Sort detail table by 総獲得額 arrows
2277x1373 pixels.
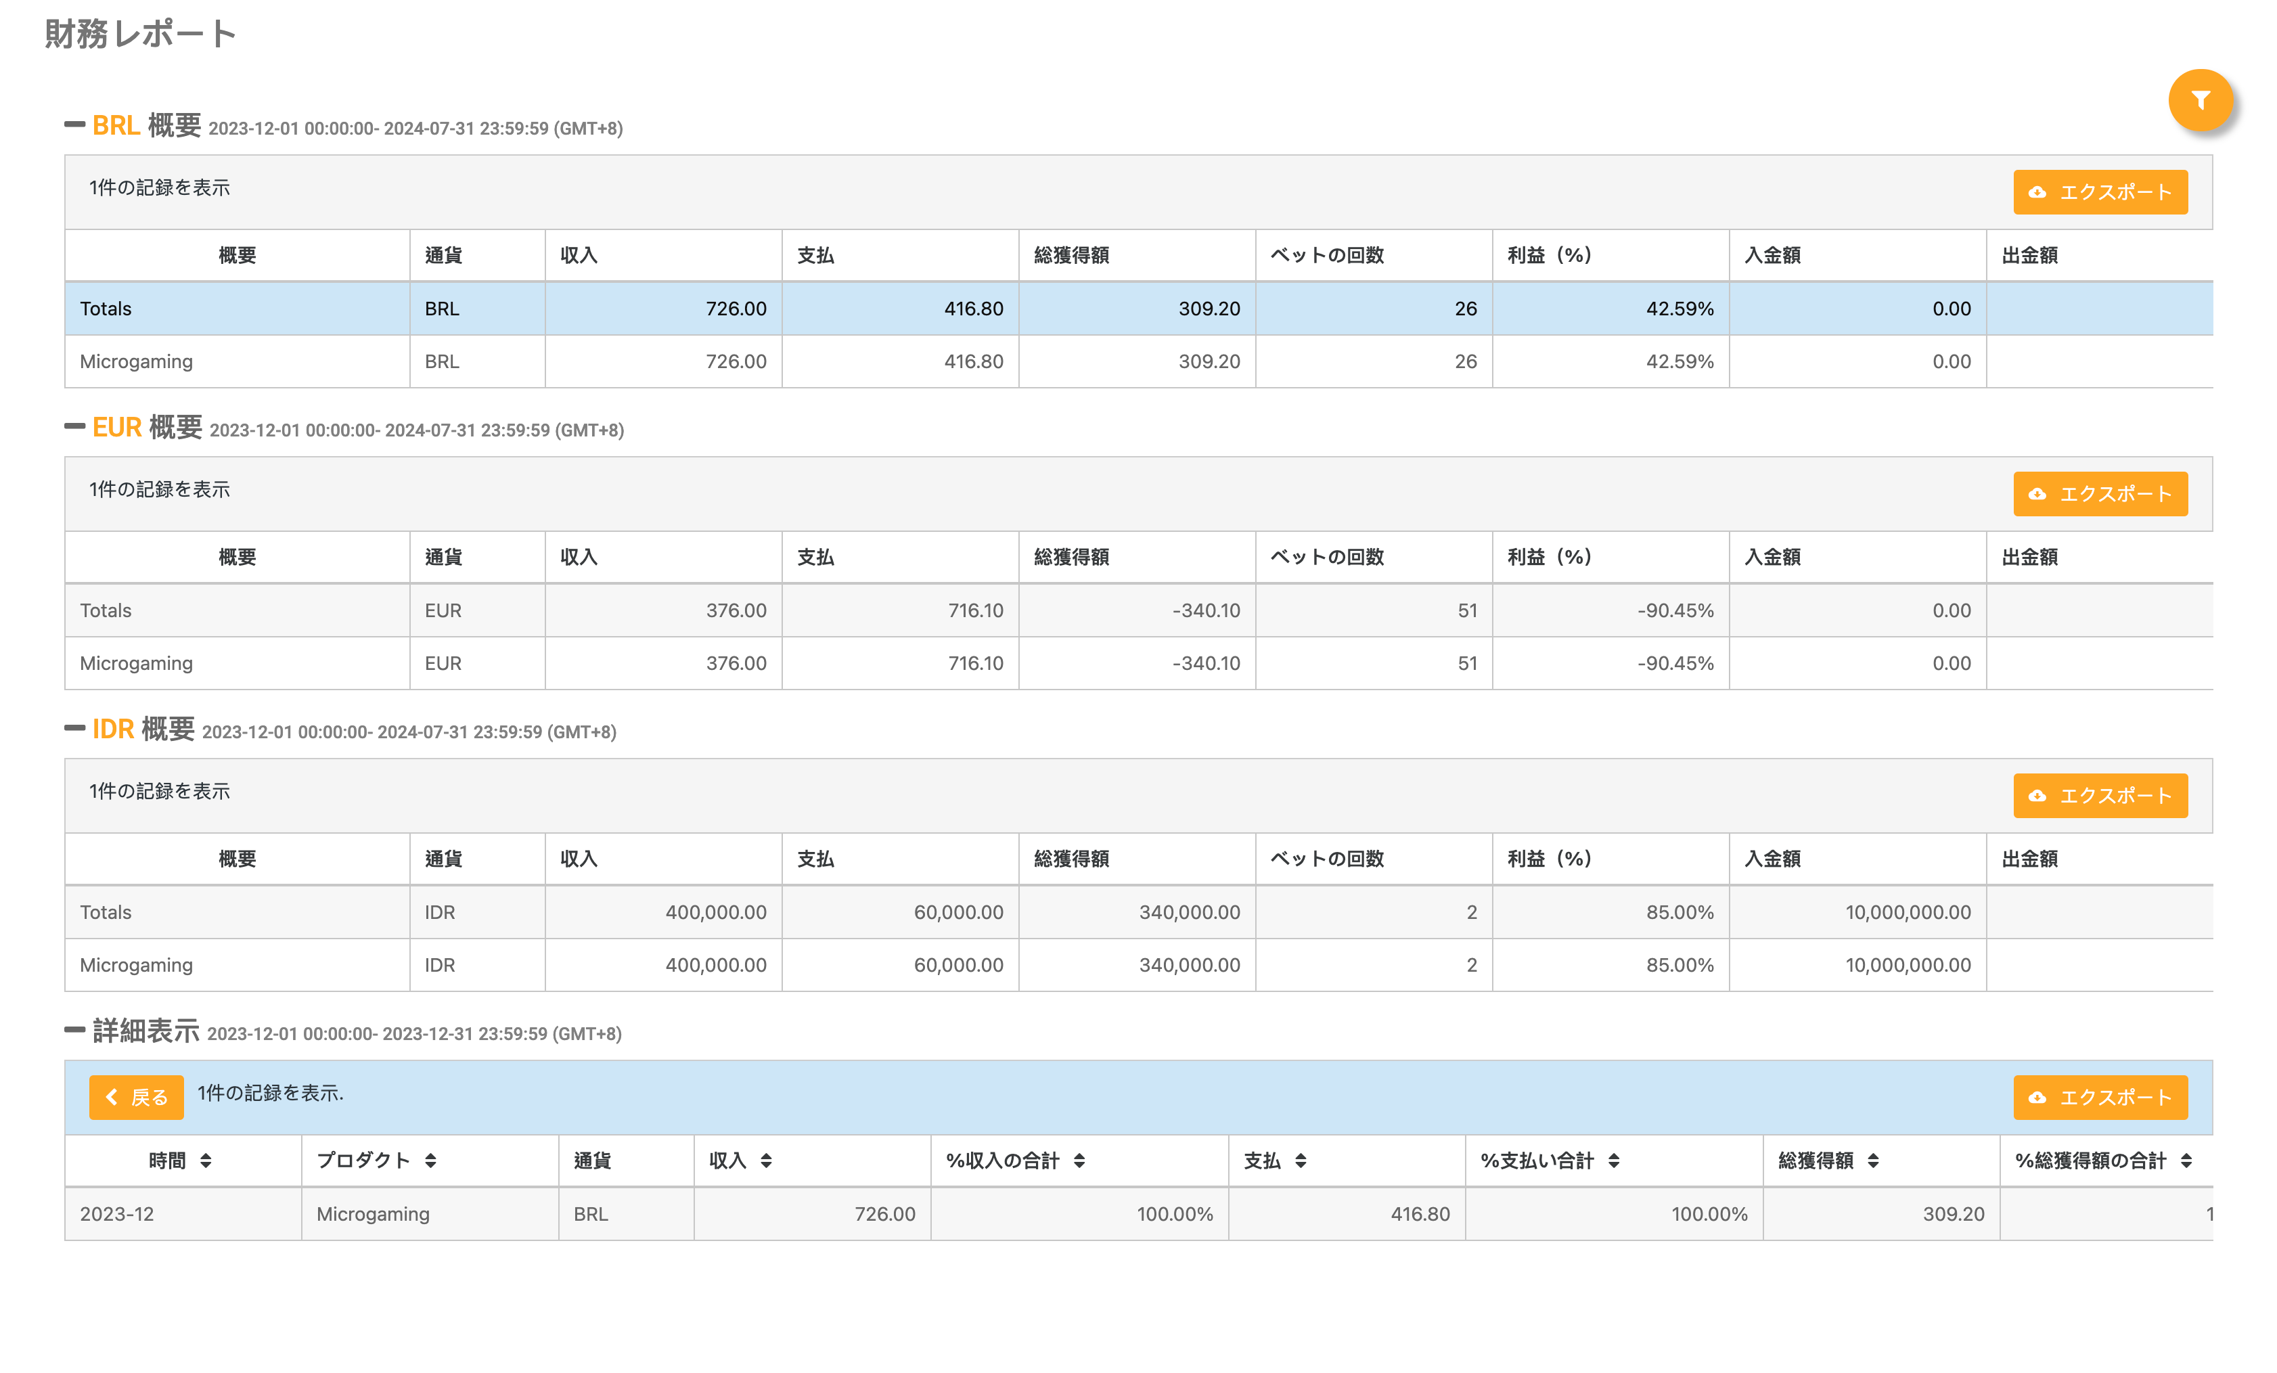click(1873, 1161)
